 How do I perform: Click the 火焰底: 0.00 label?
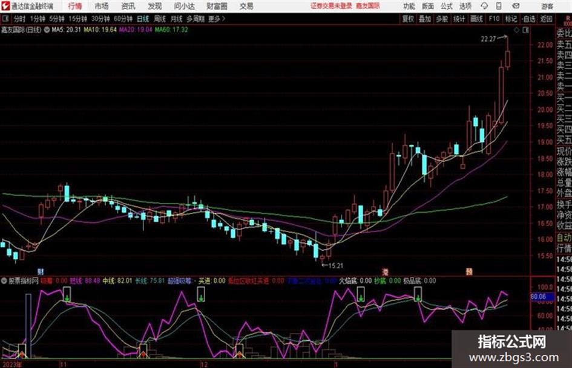click(x=356, y=281)
